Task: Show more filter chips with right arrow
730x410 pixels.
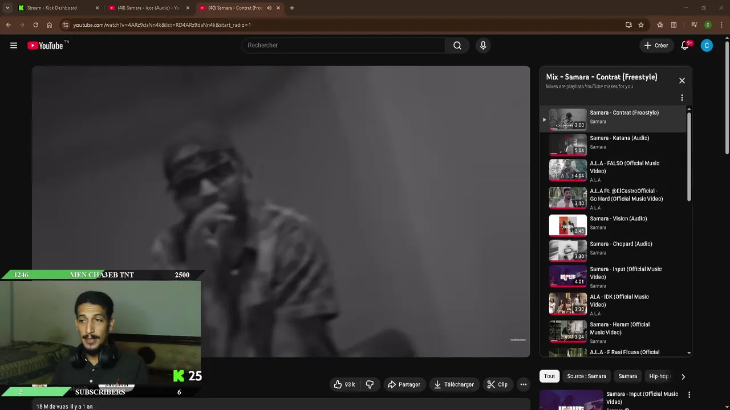Action: (x=683, y=376)
